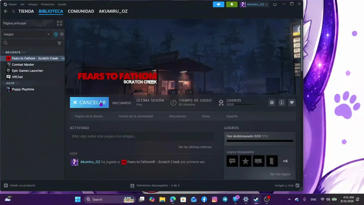
Task: Toggle sort by recent clock icon
Action: click(56, 34)
